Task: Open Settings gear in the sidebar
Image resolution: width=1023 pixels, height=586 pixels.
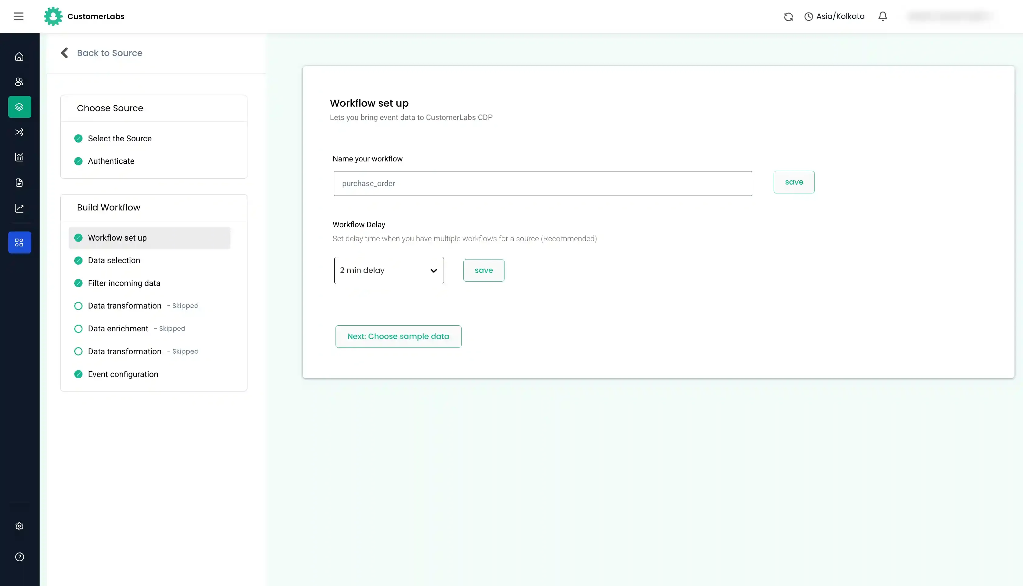Action: [x=19, y=526]
